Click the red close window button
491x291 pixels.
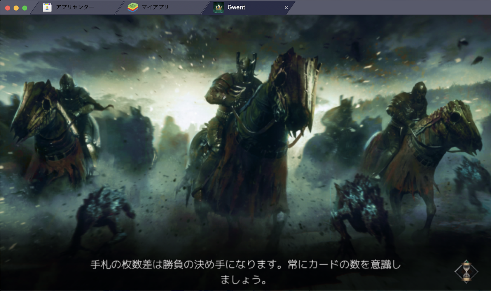[x=8, y=8]
